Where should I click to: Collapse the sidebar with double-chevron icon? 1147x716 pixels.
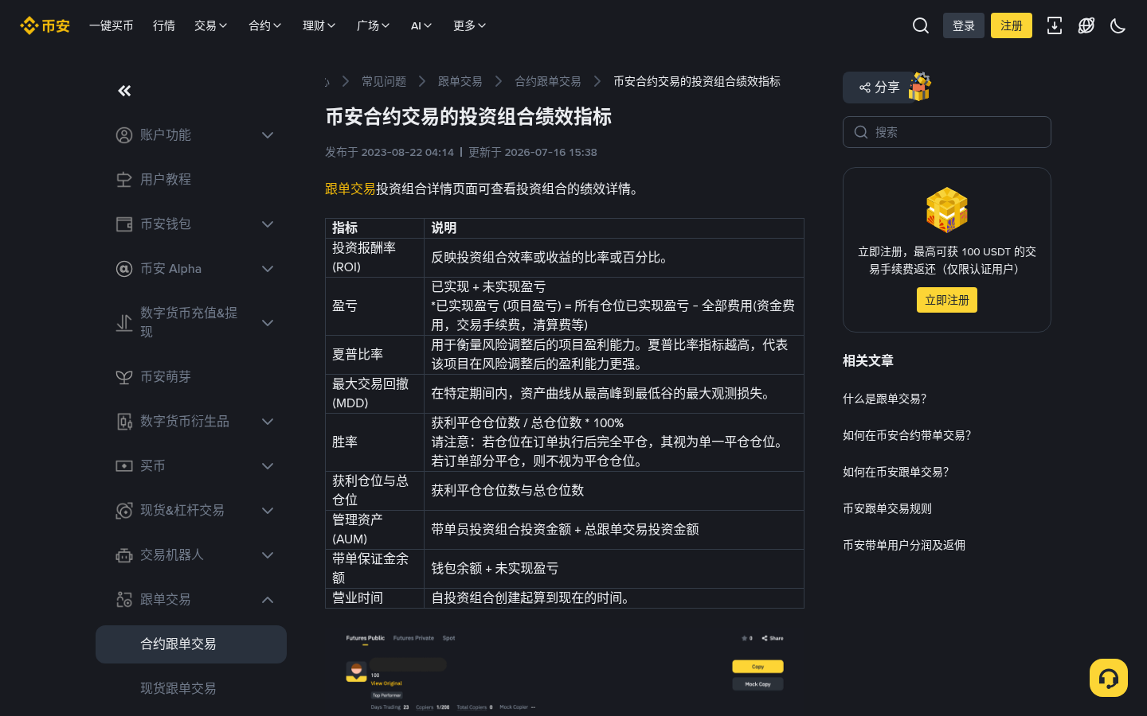(124, 91)
